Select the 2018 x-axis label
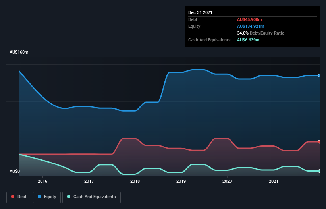The height and width of the screenshot is (209, 326). (135, 181)
